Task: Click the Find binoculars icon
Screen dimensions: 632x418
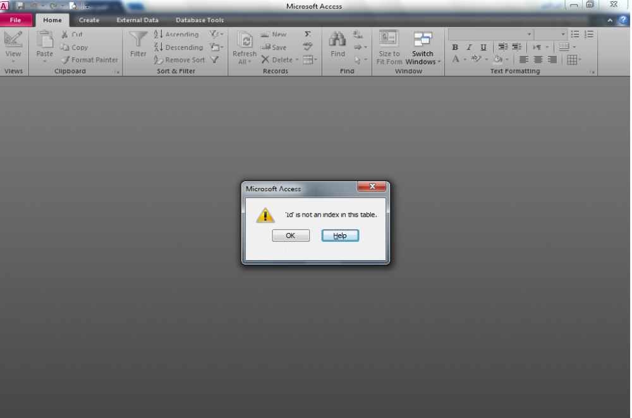Action: tap(337, 40)
